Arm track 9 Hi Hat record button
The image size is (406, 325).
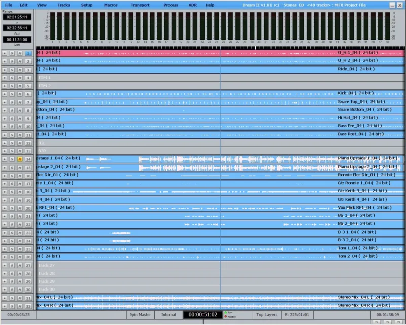pyautogui.click(x=5, y=118)
